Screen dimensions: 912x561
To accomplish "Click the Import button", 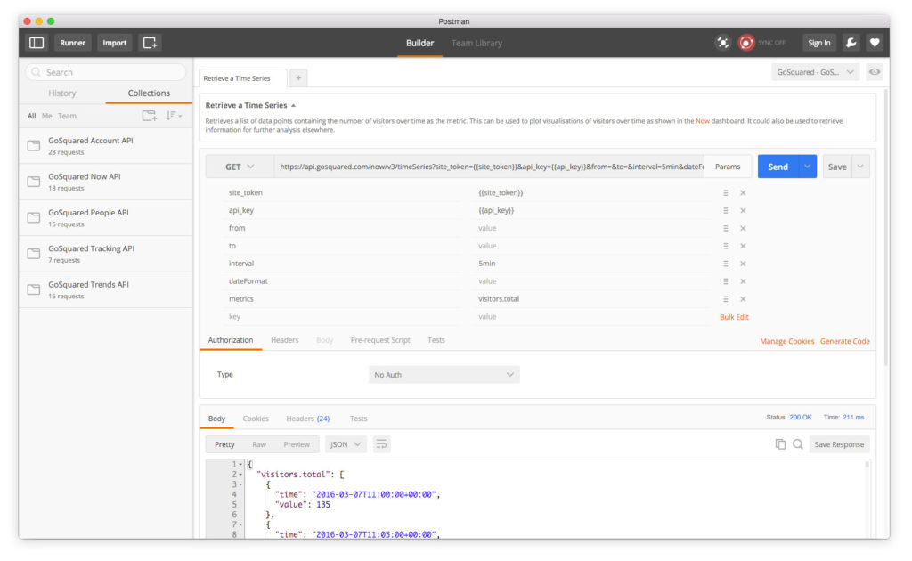I will [115, 43].
